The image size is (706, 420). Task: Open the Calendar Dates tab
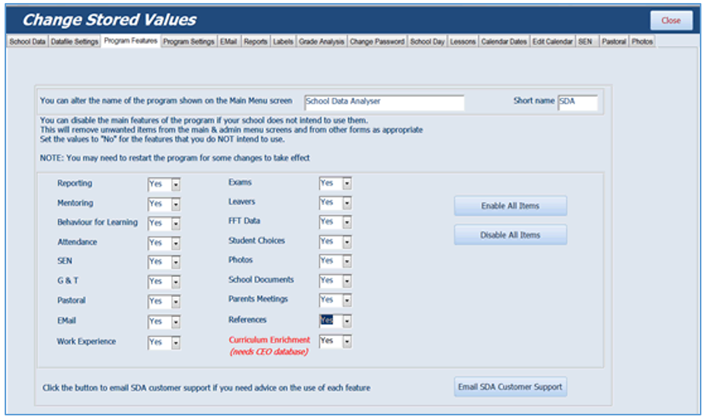[x=504, y=41]
